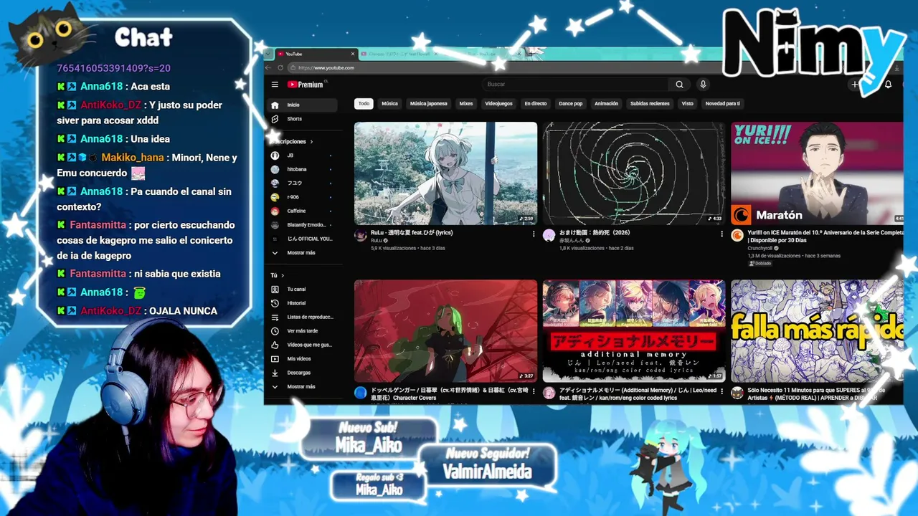This screenshot has width=918, height=516.
Task: Open options menu for ドッペルゲンガー video
Action: [534, 391]
